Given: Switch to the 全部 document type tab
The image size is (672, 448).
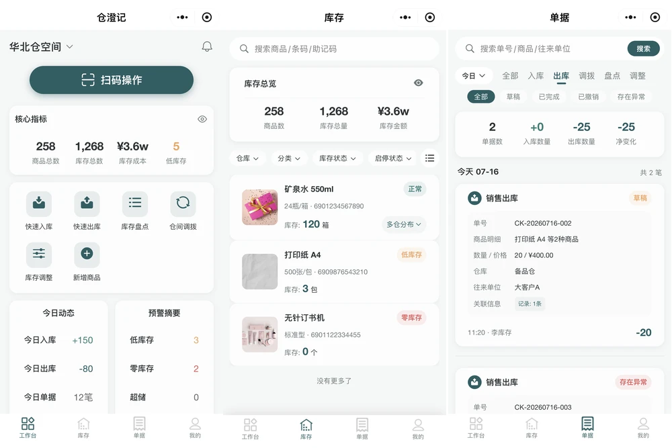Looking at the screenshot, I should (x=510, y=76).
